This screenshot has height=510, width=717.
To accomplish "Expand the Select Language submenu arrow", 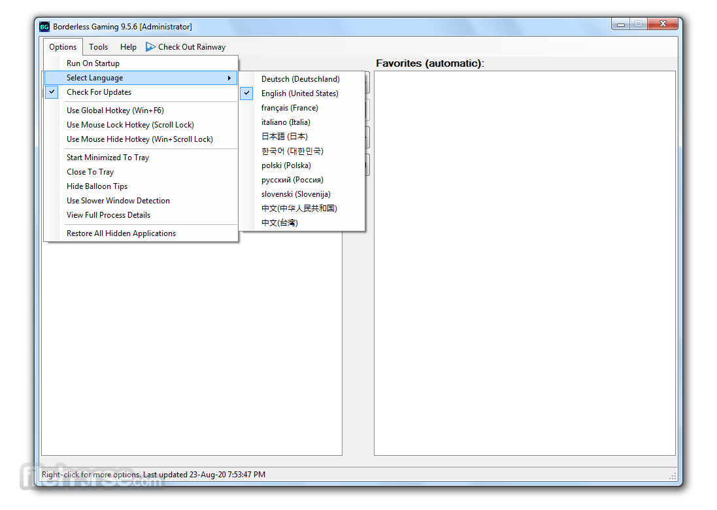I will [x=229, y=78].
